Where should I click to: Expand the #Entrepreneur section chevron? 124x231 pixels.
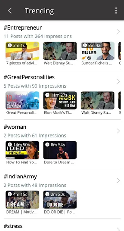click(118, 32)
